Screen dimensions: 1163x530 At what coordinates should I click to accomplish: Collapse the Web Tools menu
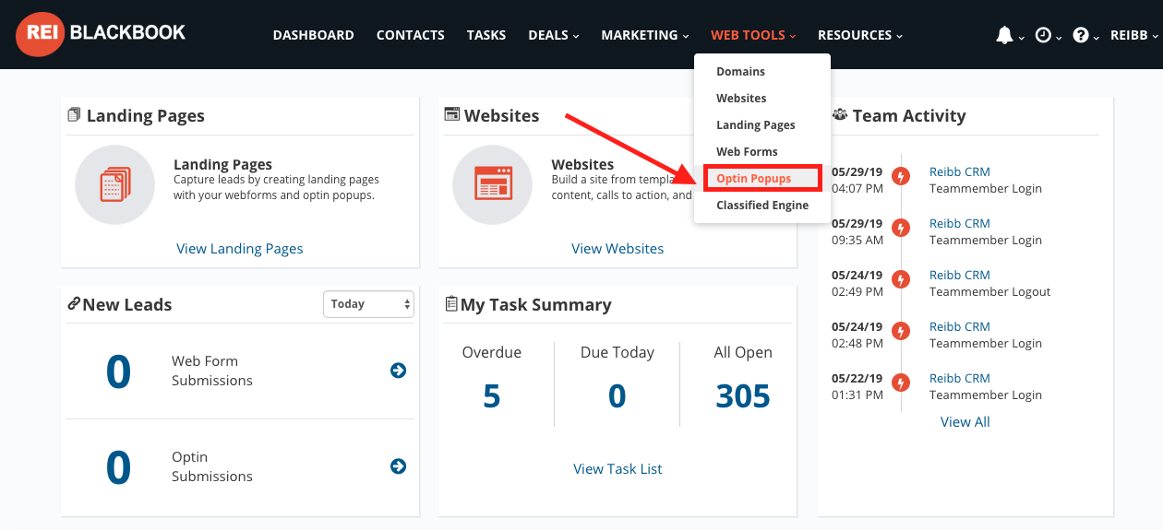(x=753, y=35)
